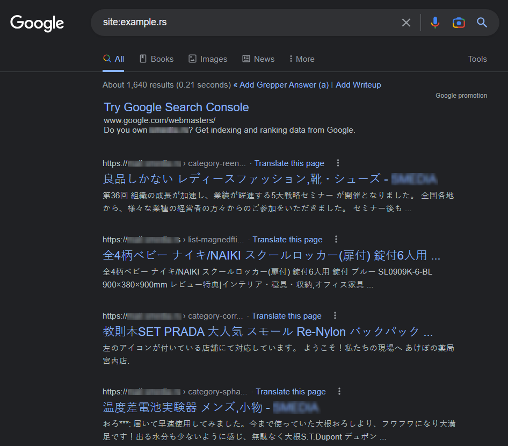Expand the More search filters menu
508x446 pixels.
click(302, 59)
